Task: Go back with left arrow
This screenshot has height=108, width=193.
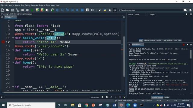Action: [110, 10]
